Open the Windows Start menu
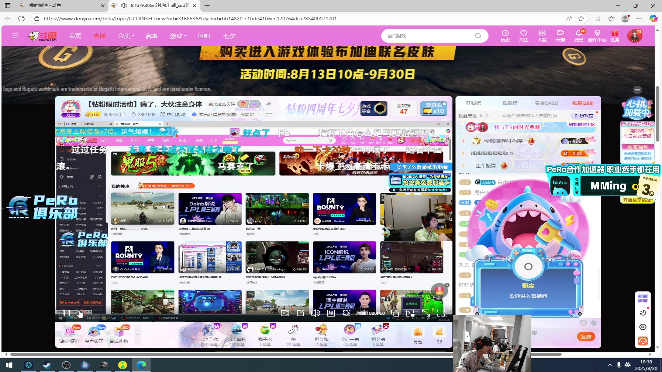Viewport: 662px width, 372px height. click(x=9, y=365)
